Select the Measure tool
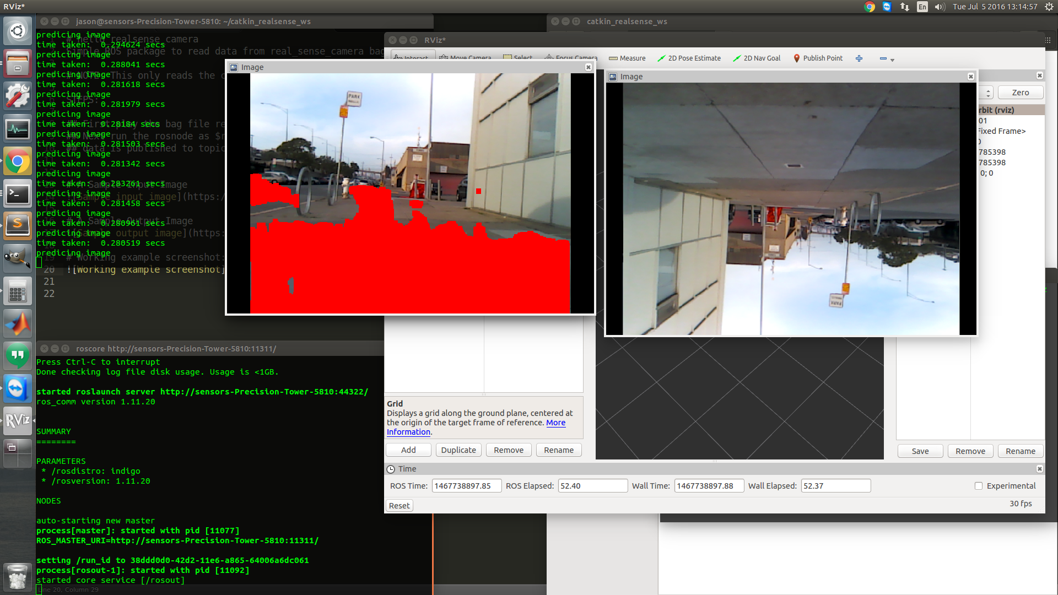The width and height of the screenshot is (1058, 595). coord(627,58)
